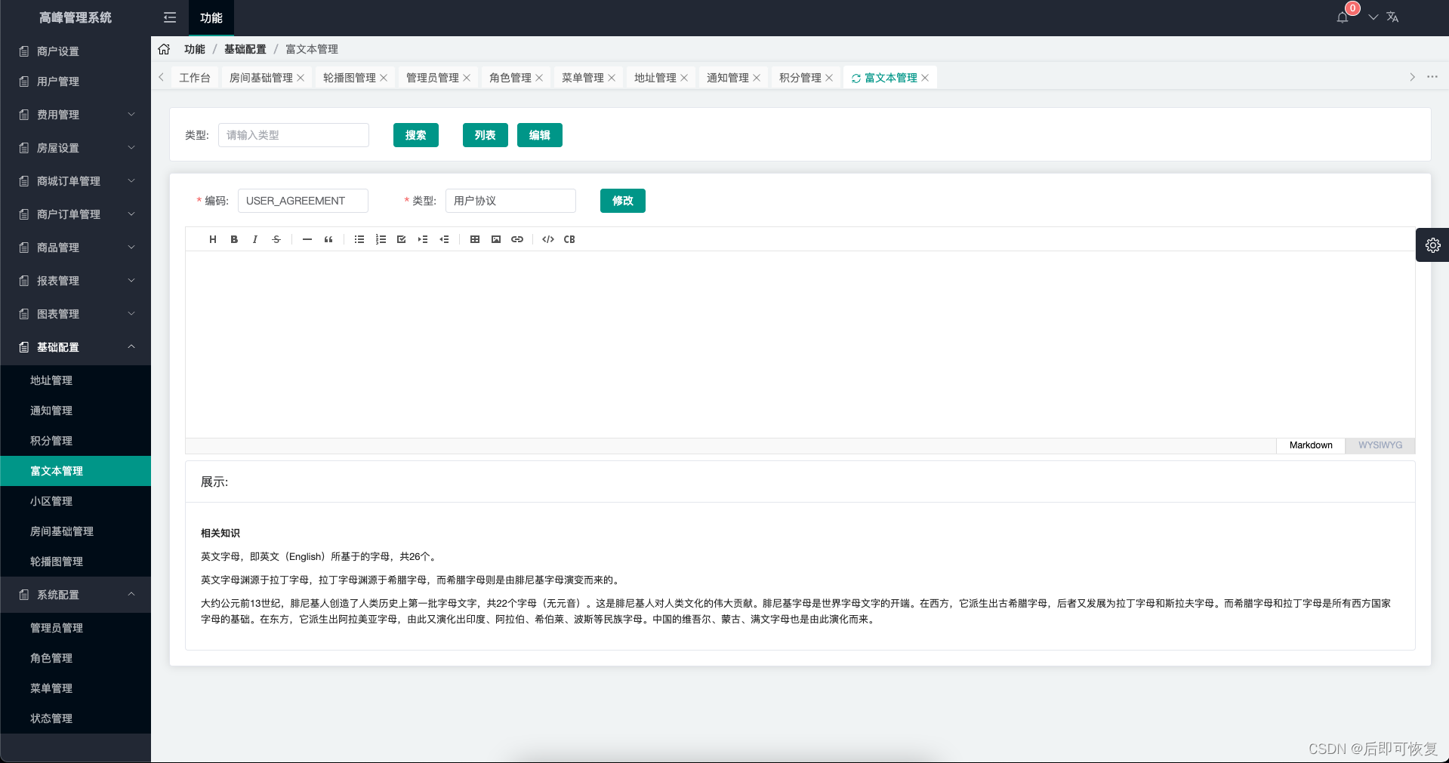Viewport: 1449px width, 763px height.
Task: Switch to the 管理员管理 tab
Action: click(433, 78)
